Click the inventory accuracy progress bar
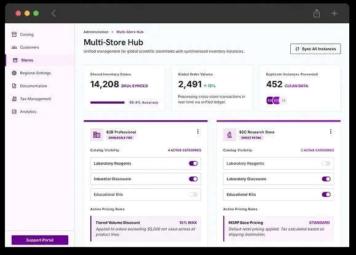This screenshot has width=356, height=255. pos(108,102)
